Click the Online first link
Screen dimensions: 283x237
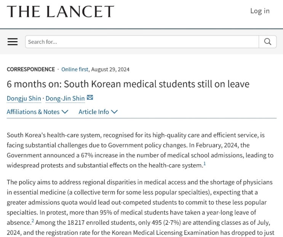tap(75, 69)
